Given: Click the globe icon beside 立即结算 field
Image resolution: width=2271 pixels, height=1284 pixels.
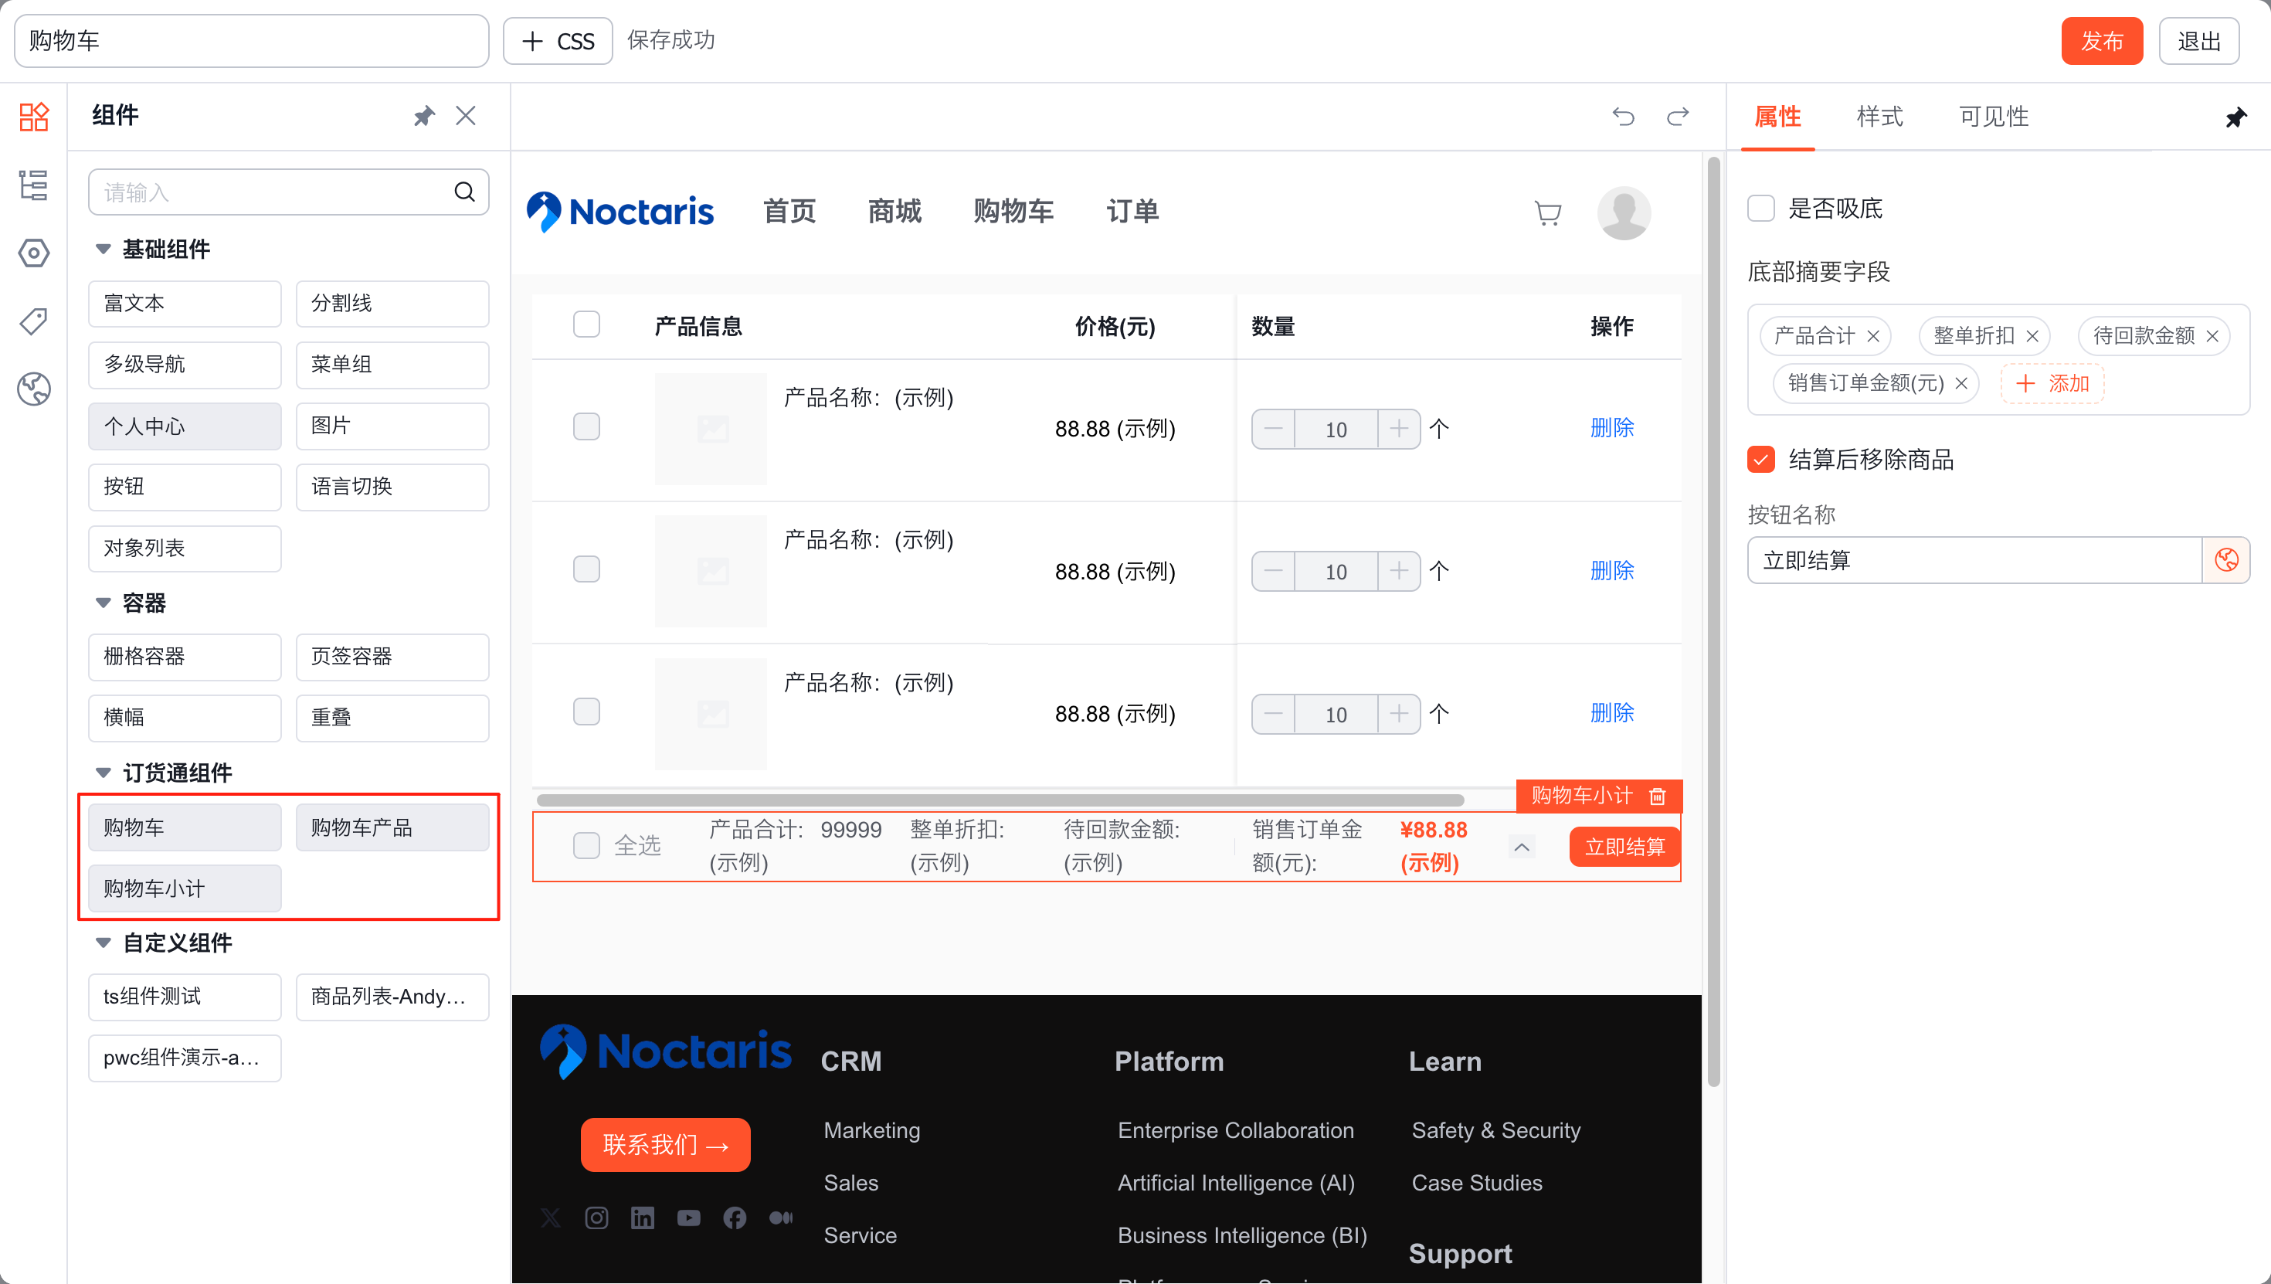Looking at the screenshot, I should (2226, 560).
